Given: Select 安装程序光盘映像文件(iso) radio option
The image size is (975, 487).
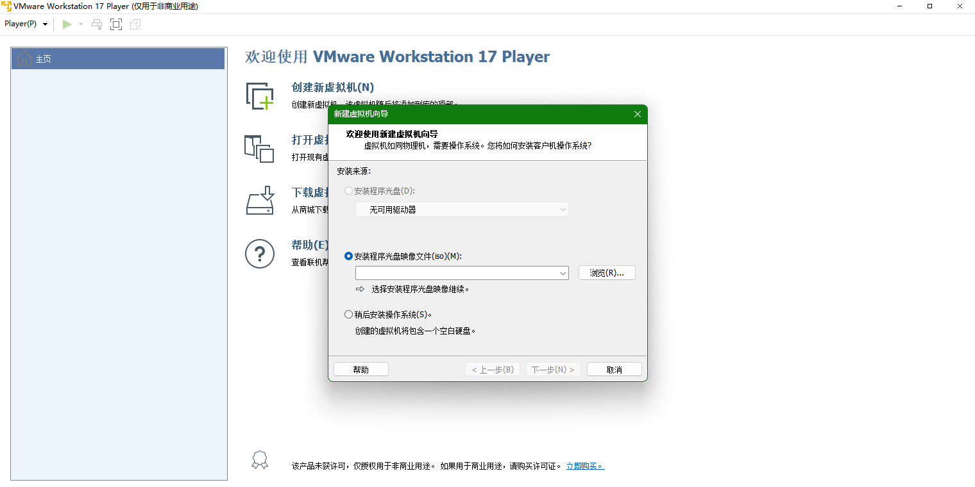Looking at the screenshot, I should [348, 256].
